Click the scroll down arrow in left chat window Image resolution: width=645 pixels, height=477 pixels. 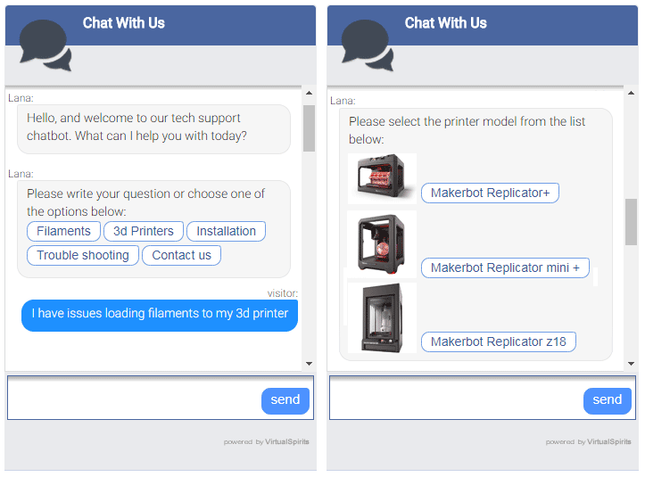click(309, 364)
